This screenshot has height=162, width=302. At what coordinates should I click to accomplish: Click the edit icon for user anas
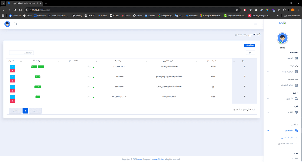pos(12,67)
